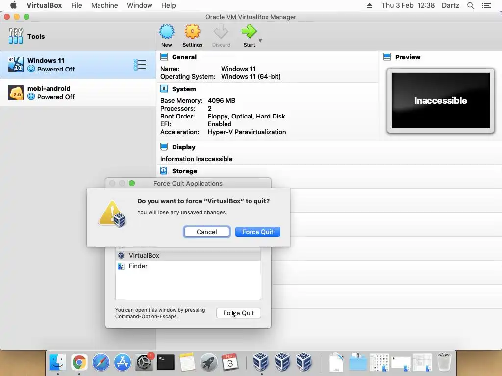Image resolution: width=502 pixels, height=376 pixels.
Task: Open the Trash in the Dock
Action: point(444,362)
